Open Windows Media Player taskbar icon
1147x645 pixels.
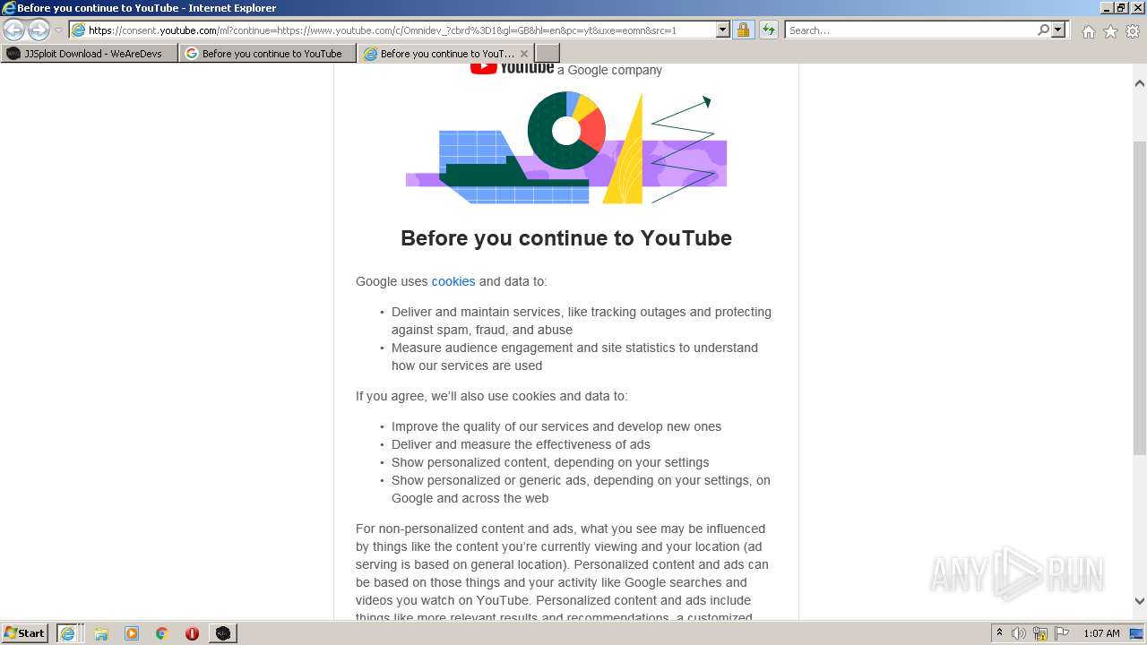132,633
